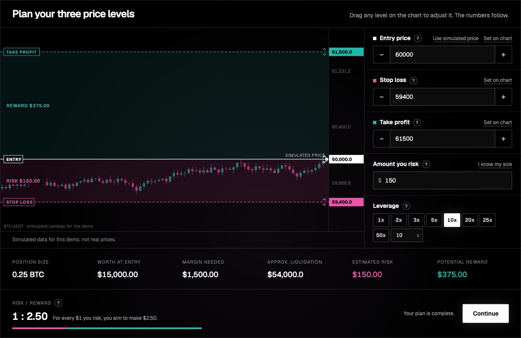The image size is (521, 338).
Task: Click Use simulated price link
Action: click(x=455, y=38)
